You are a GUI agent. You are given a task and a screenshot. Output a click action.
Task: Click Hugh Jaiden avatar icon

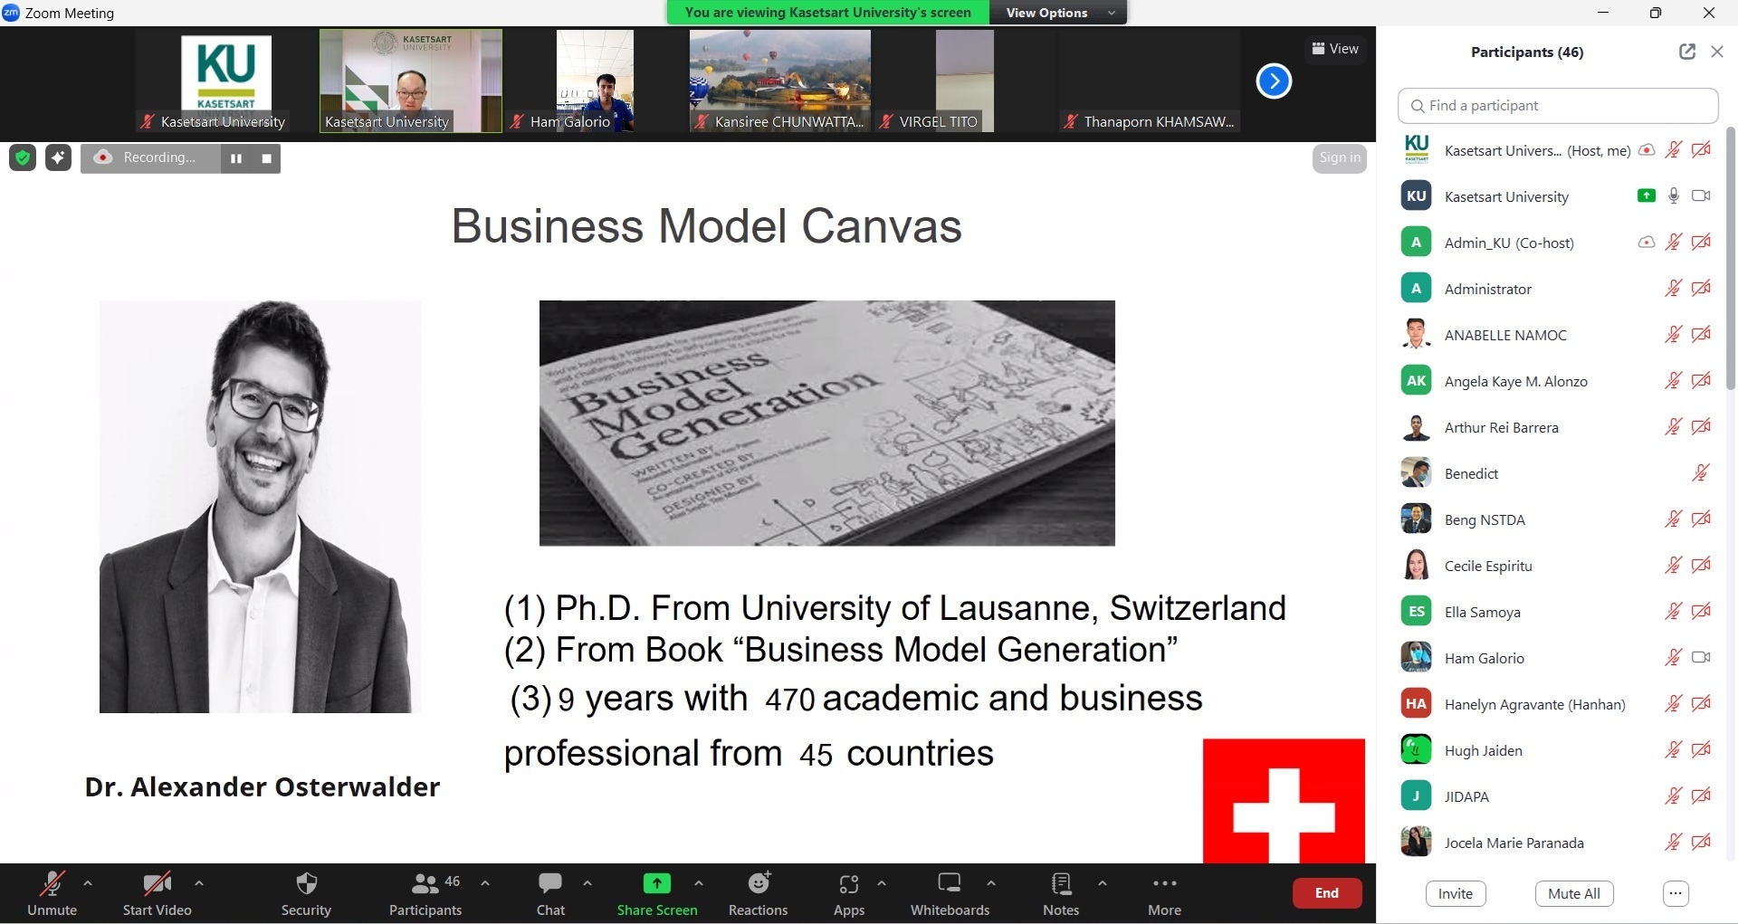coord(1416,749)
